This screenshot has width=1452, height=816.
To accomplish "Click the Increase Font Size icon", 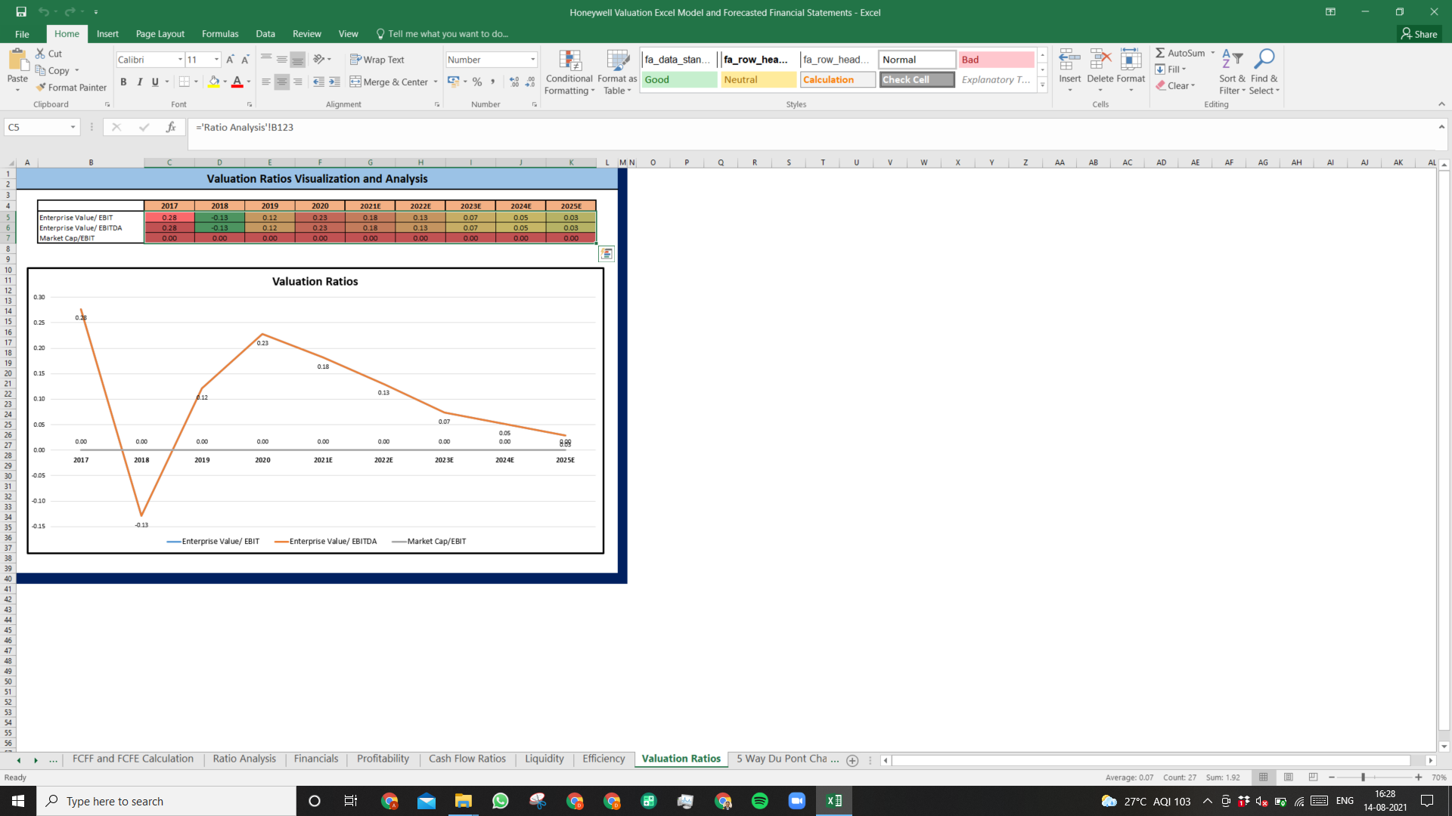I will click(x=230, y=60).
